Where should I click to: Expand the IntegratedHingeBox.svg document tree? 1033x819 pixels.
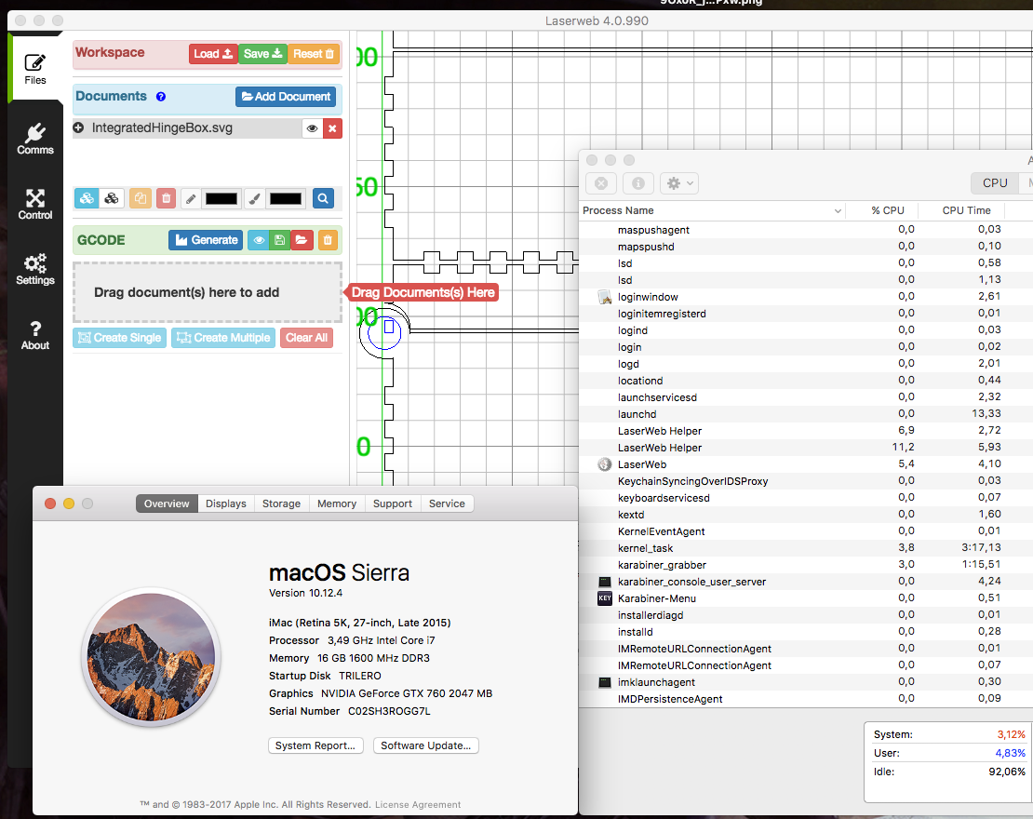(78, 128)
